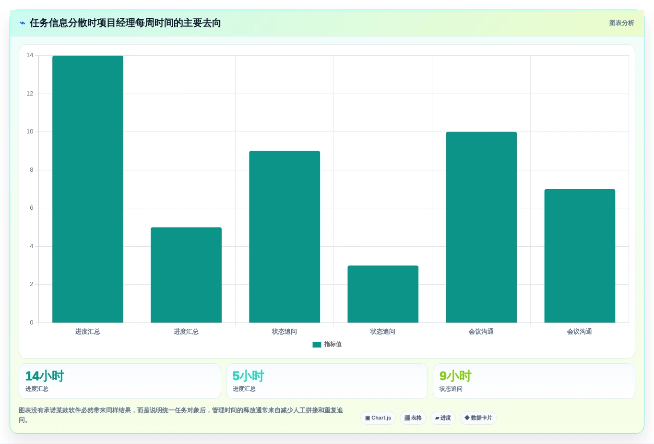
Task: Click the bar valued 5
Action: pyautogui.click(x=186, y=275)
